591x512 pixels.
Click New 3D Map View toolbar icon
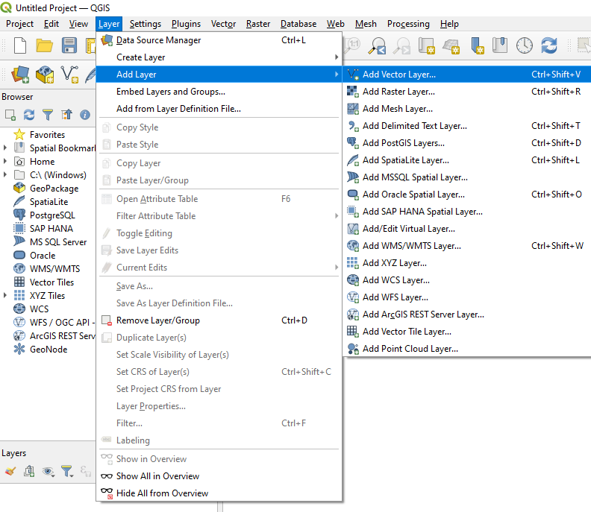coord(451,46)
